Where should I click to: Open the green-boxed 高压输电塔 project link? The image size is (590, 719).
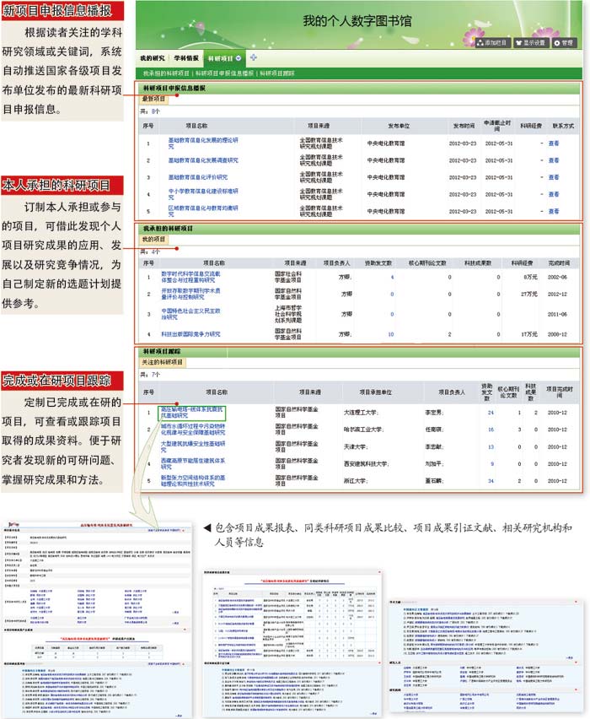[x=192, y=412]
